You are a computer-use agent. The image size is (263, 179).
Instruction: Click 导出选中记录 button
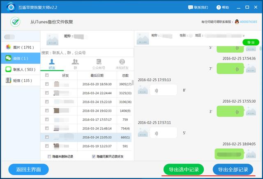pyautogui.click(x=184, y=170)
